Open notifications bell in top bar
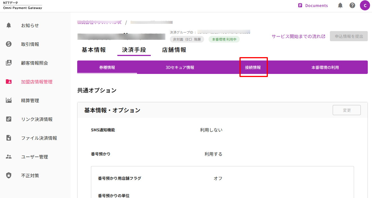Screen dimensions: 372x198 [x=340, y=6]
